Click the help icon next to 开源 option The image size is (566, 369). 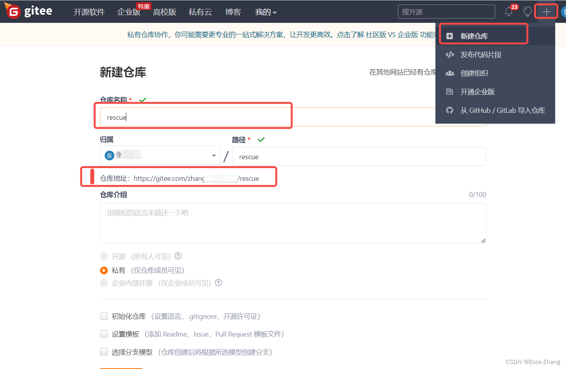coord(178,256)
